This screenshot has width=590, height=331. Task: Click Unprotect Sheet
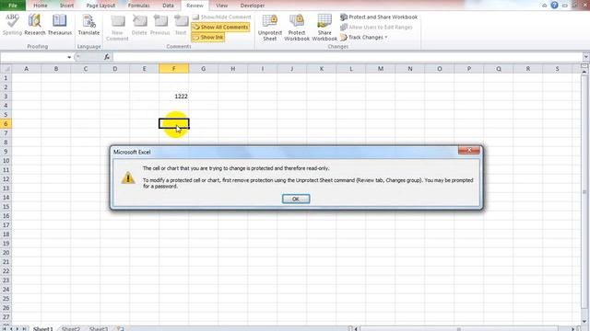[x=270, y=28]
